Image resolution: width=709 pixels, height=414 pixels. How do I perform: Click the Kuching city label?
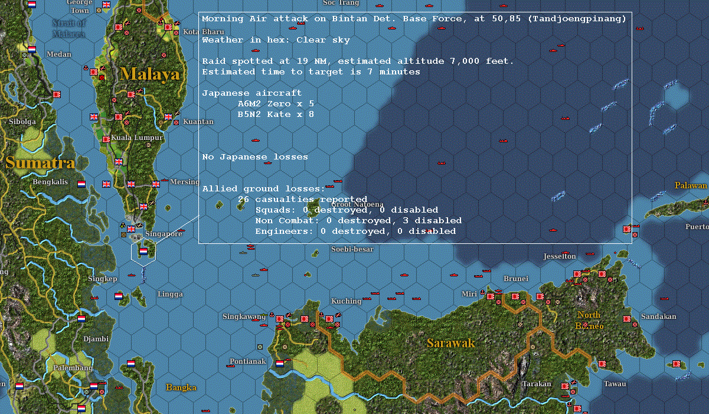(346, 301)
